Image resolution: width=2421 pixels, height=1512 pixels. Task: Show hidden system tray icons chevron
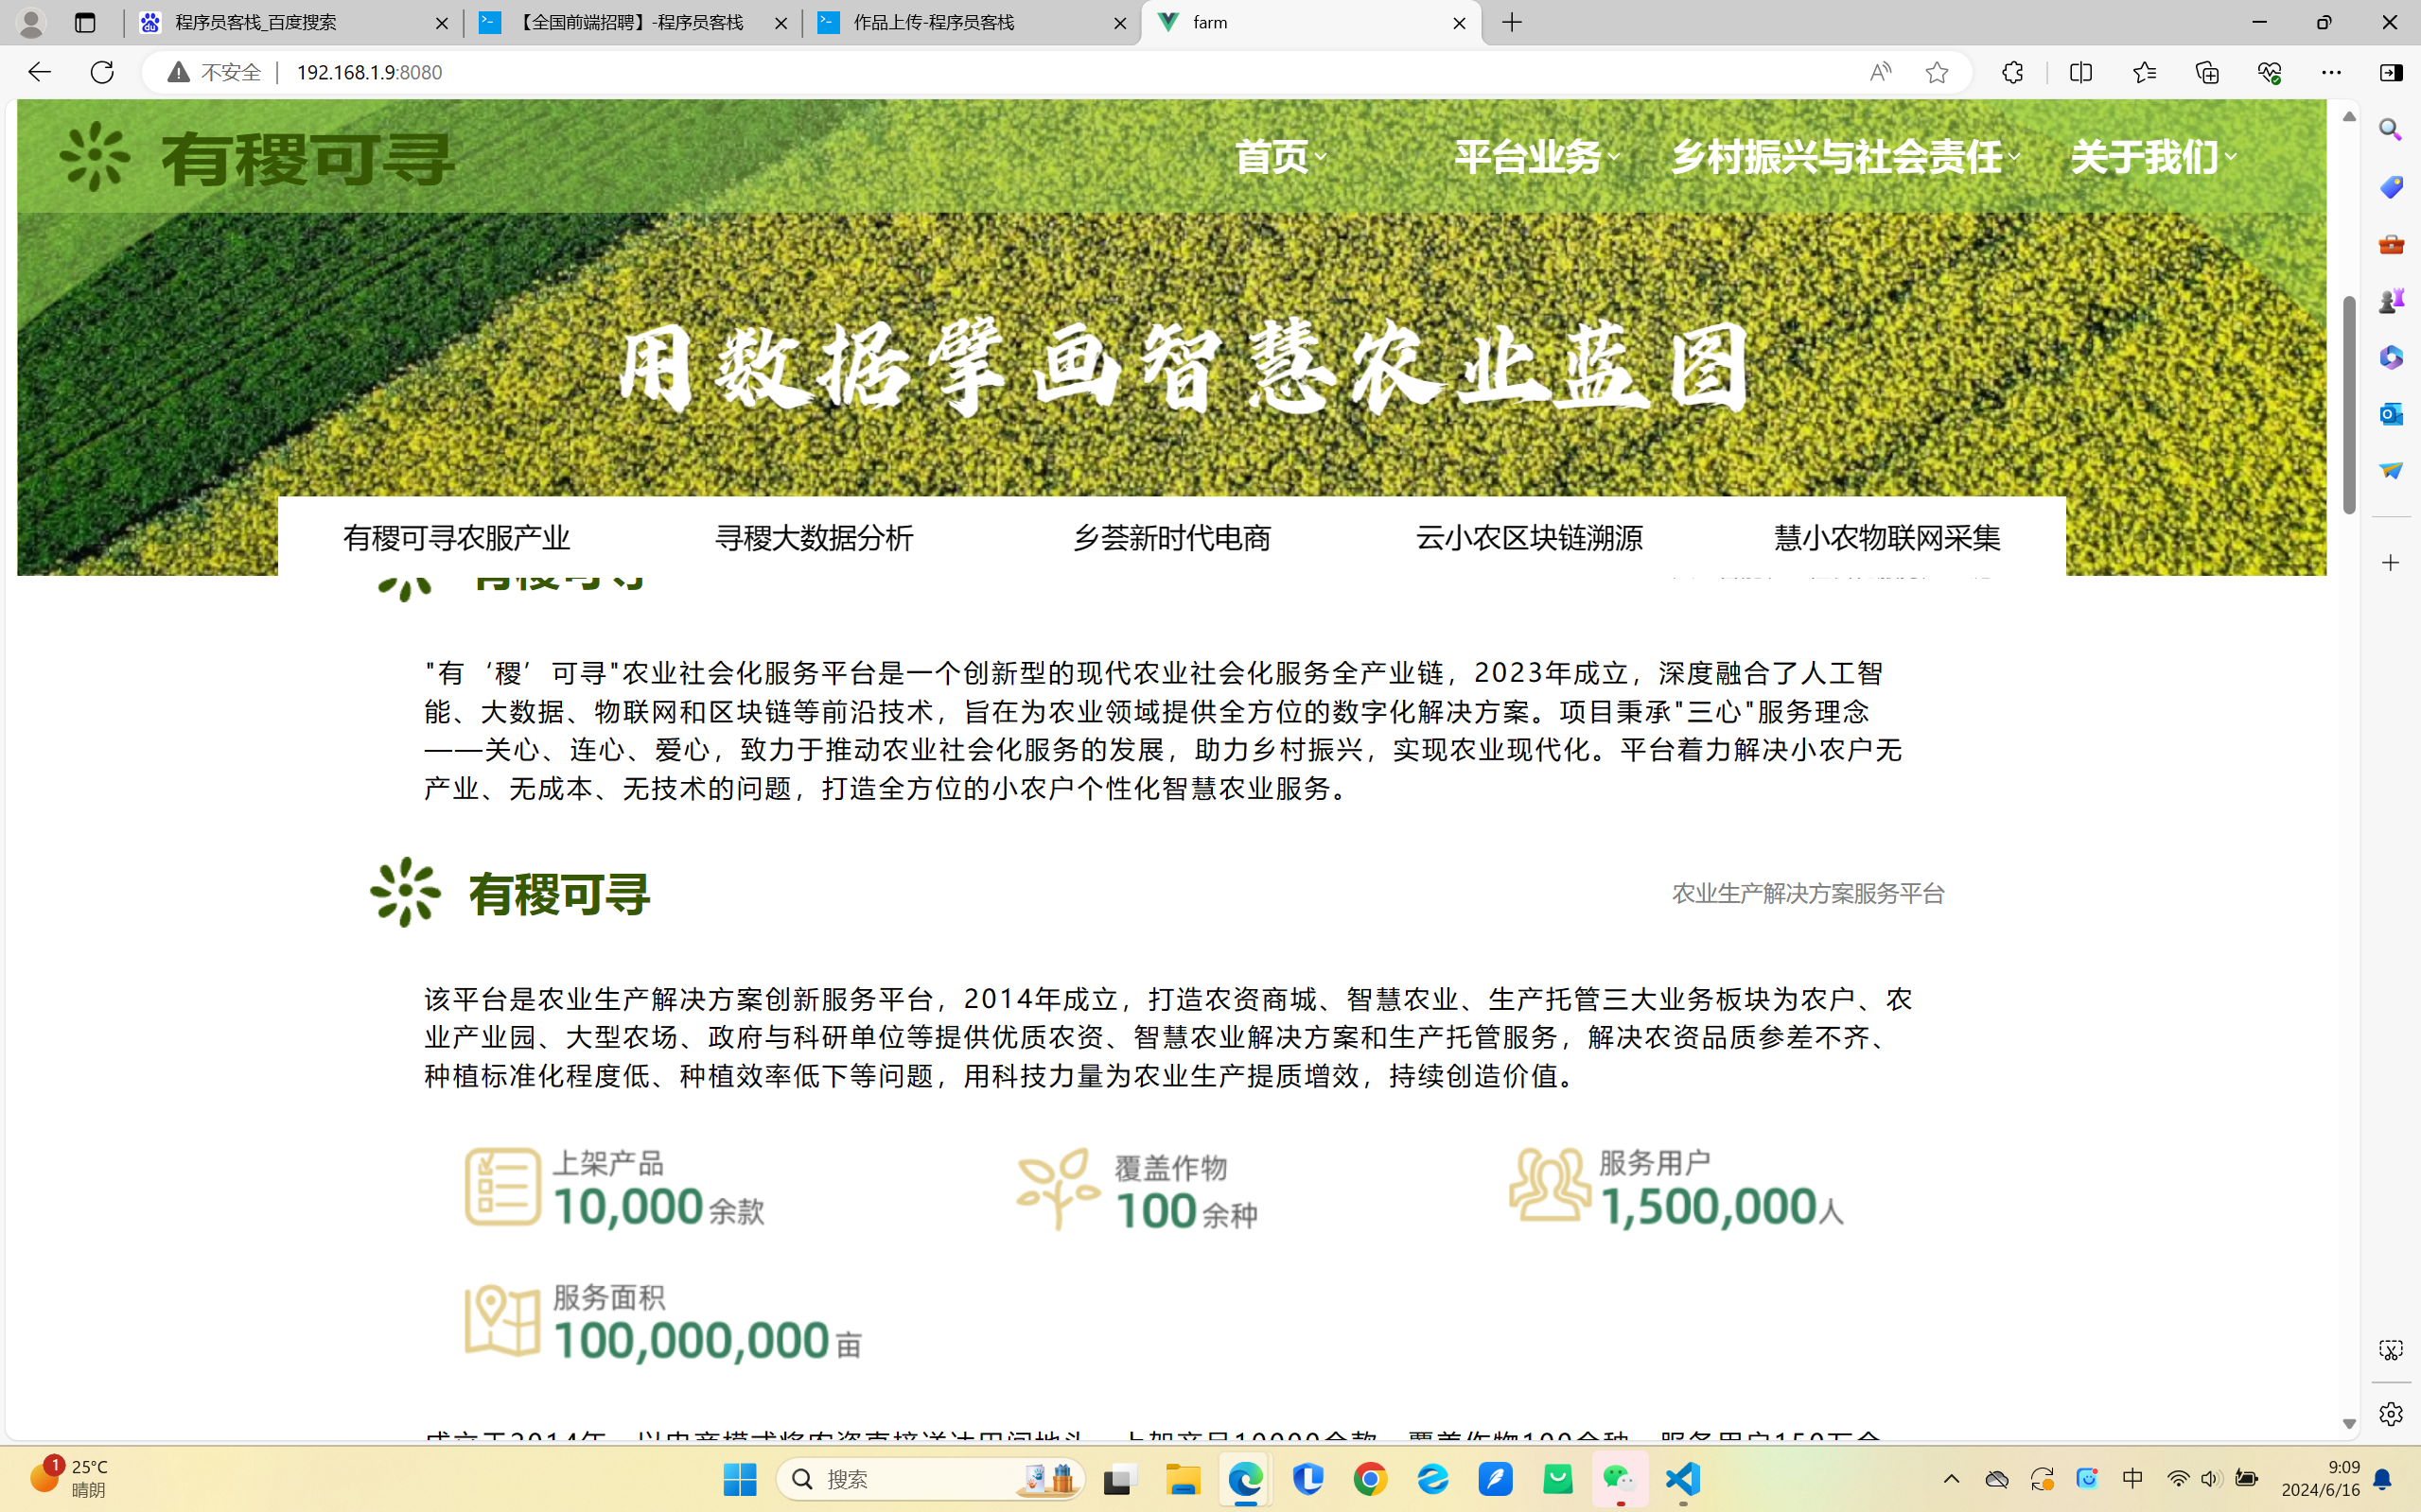click(1951, 1479)
